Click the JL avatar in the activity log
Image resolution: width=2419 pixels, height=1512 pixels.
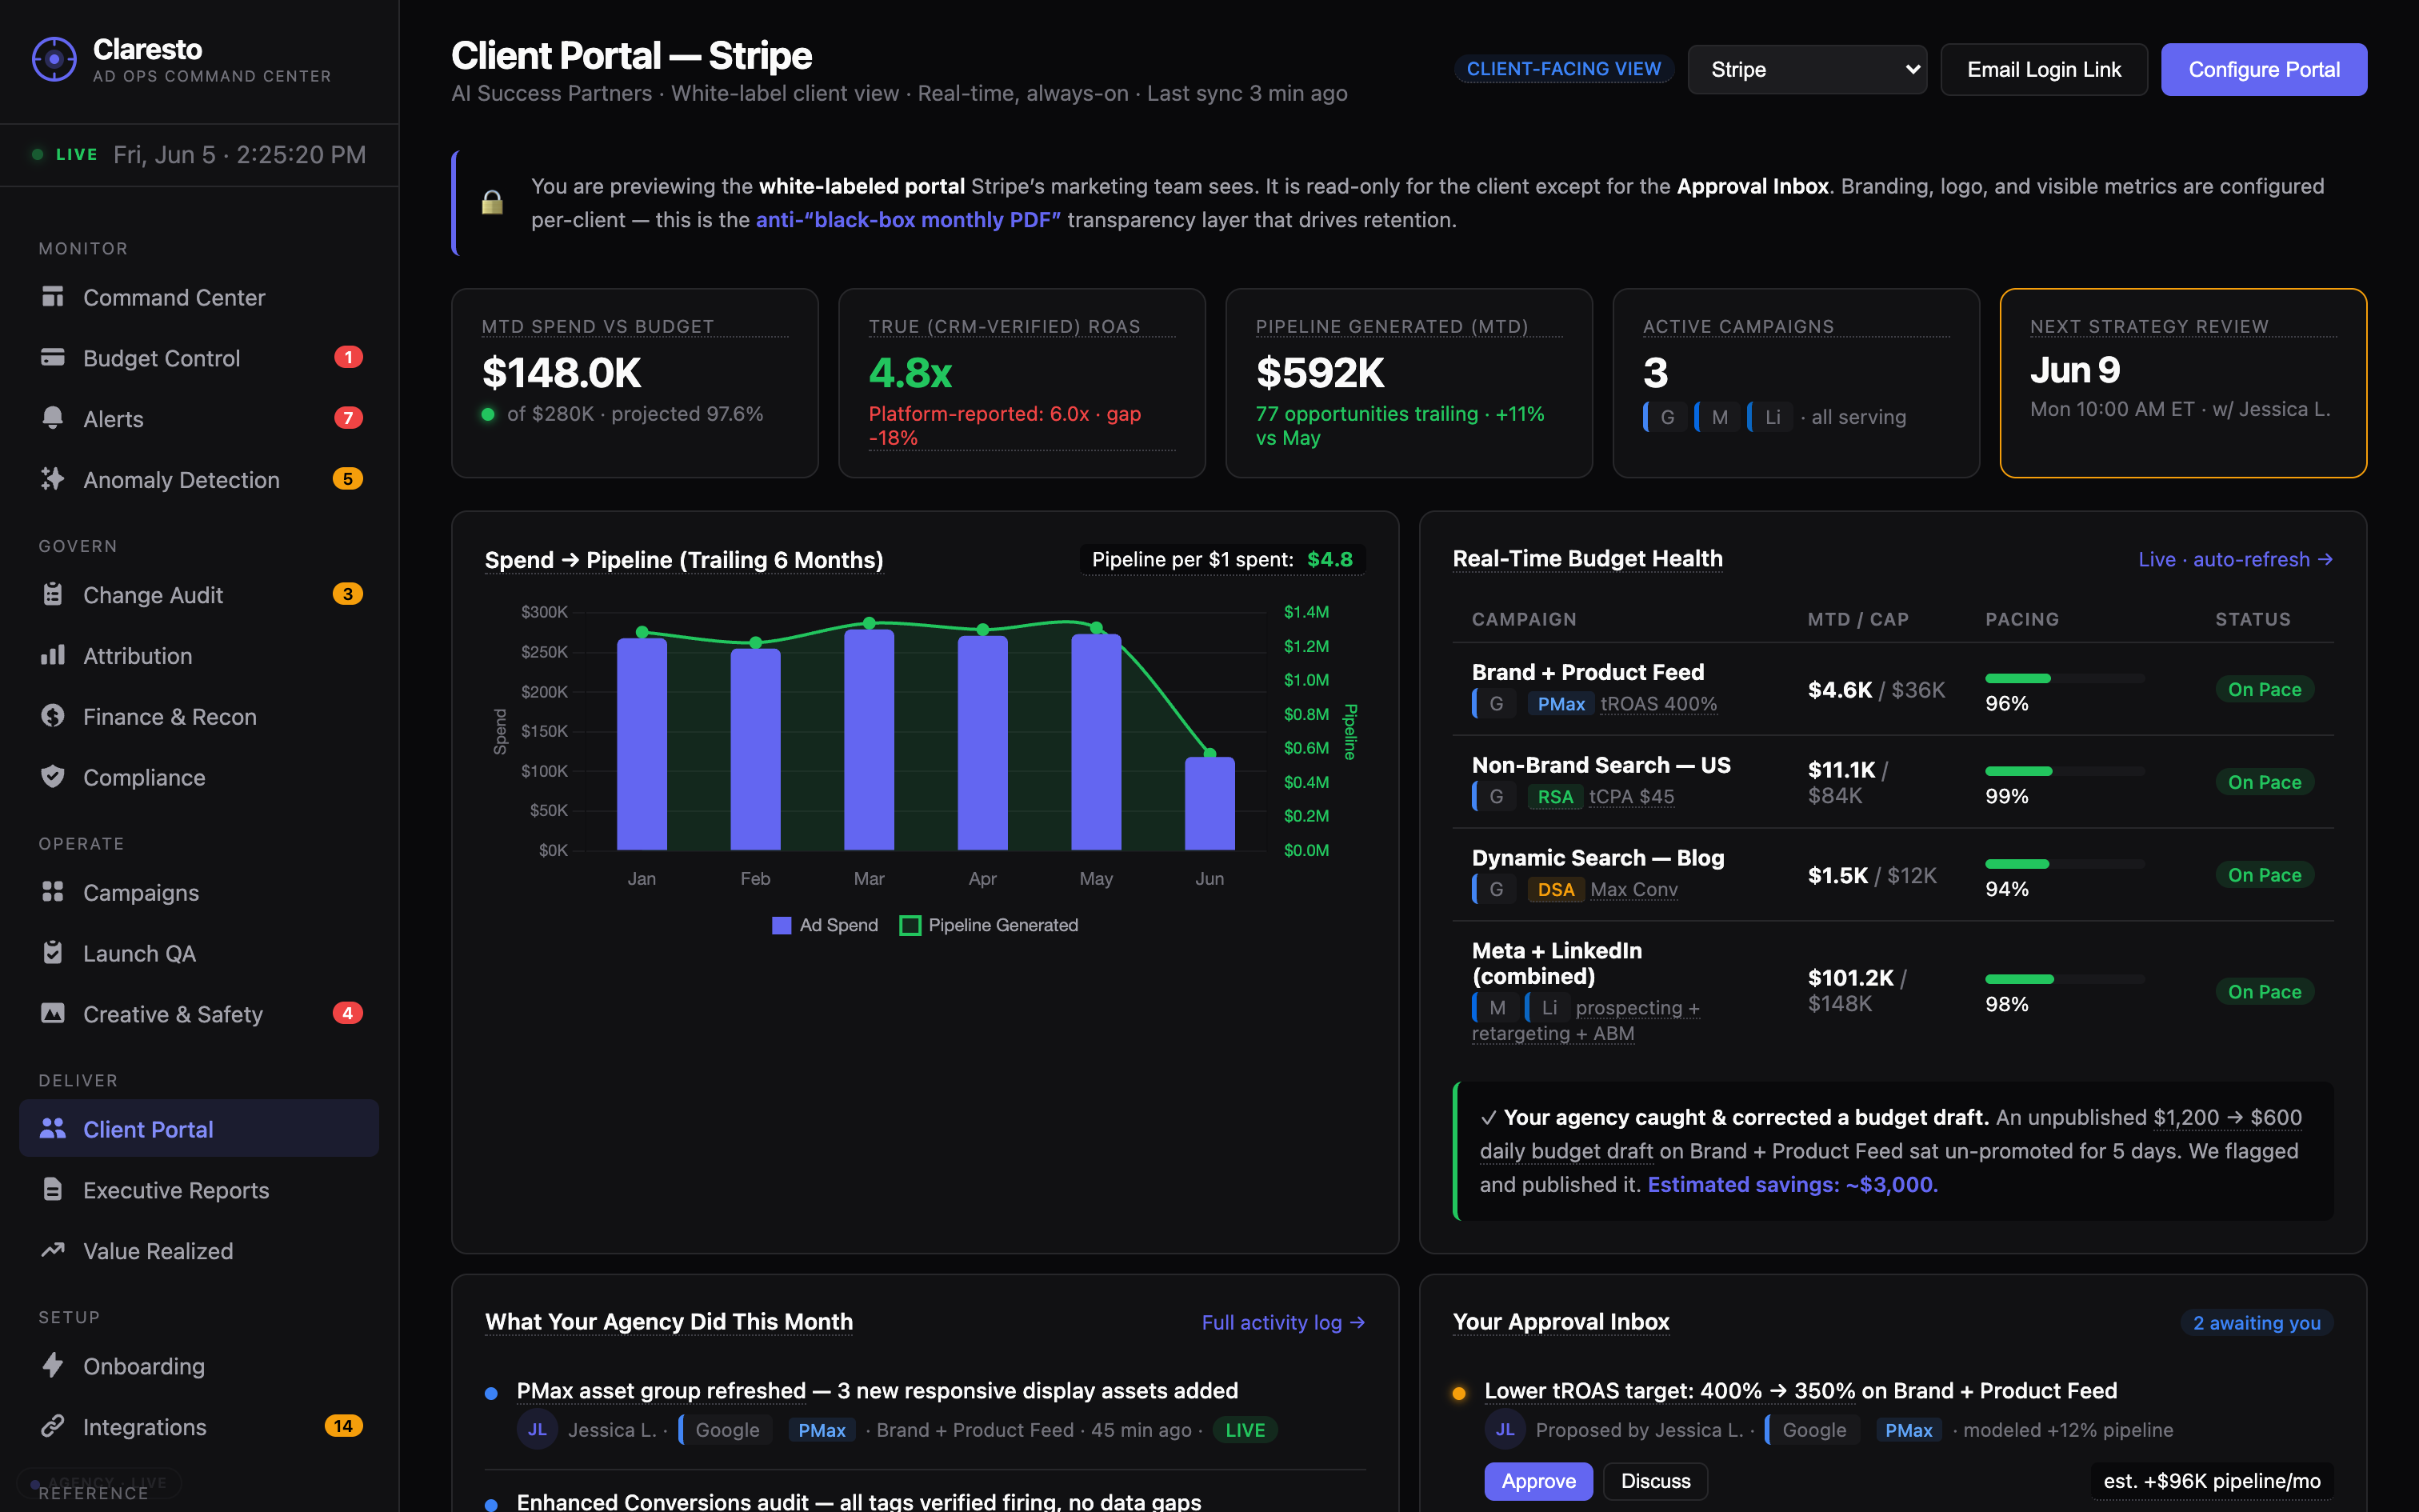[x=538, y=1430]
